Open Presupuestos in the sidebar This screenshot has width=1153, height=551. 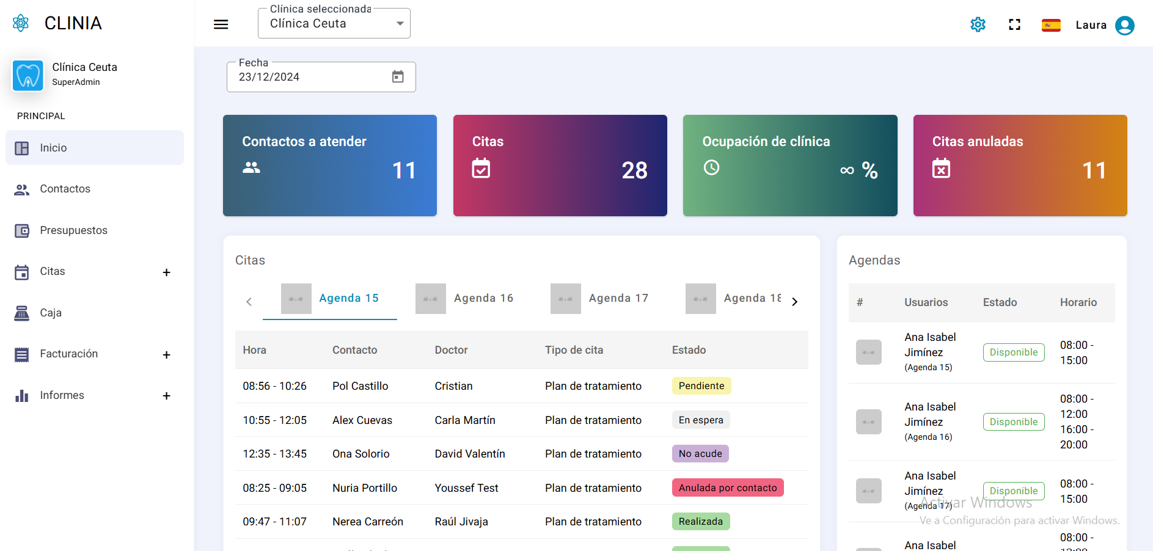coord(95,231)
